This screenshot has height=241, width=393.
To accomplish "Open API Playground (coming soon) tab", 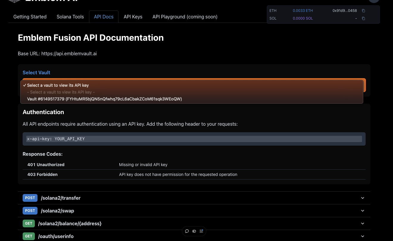I will tap(185, 17).
